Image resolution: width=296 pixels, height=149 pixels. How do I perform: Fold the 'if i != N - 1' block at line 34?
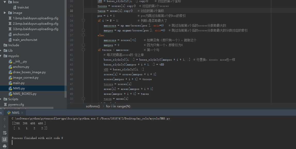(x=83, y=20)
